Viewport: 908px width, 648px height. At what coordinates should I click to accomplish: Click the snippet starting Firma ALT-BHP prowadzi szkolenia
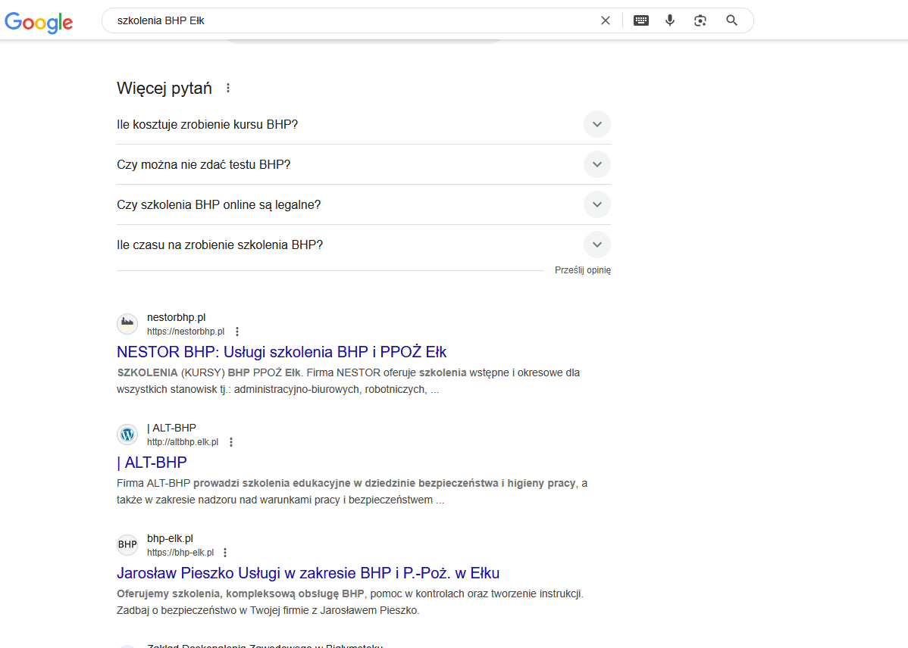coord(352,491)
